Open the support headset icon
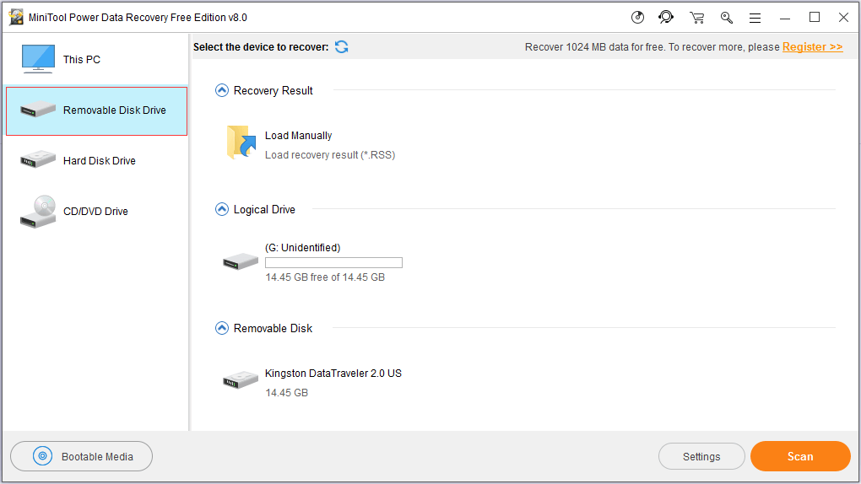This screenshot has width=861, height=484. 666,18
